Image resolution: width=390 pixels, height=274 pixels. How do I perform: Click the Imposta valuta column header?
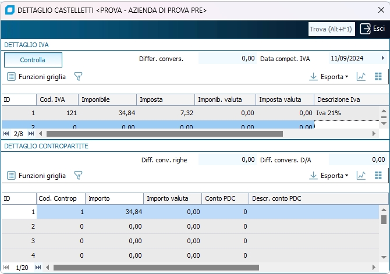click(285, 99)
